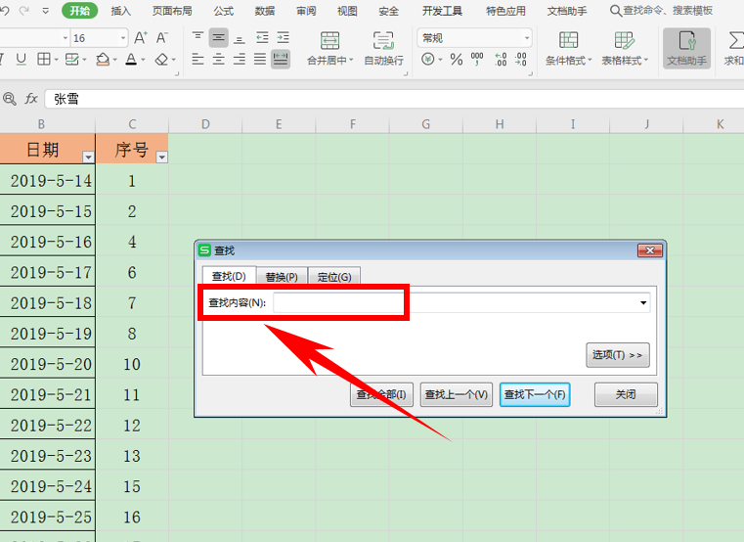Open the 定位(G) tab in Find dialog
The height and width of the screenshot is (542, 744).
click(x=334, y=277)
